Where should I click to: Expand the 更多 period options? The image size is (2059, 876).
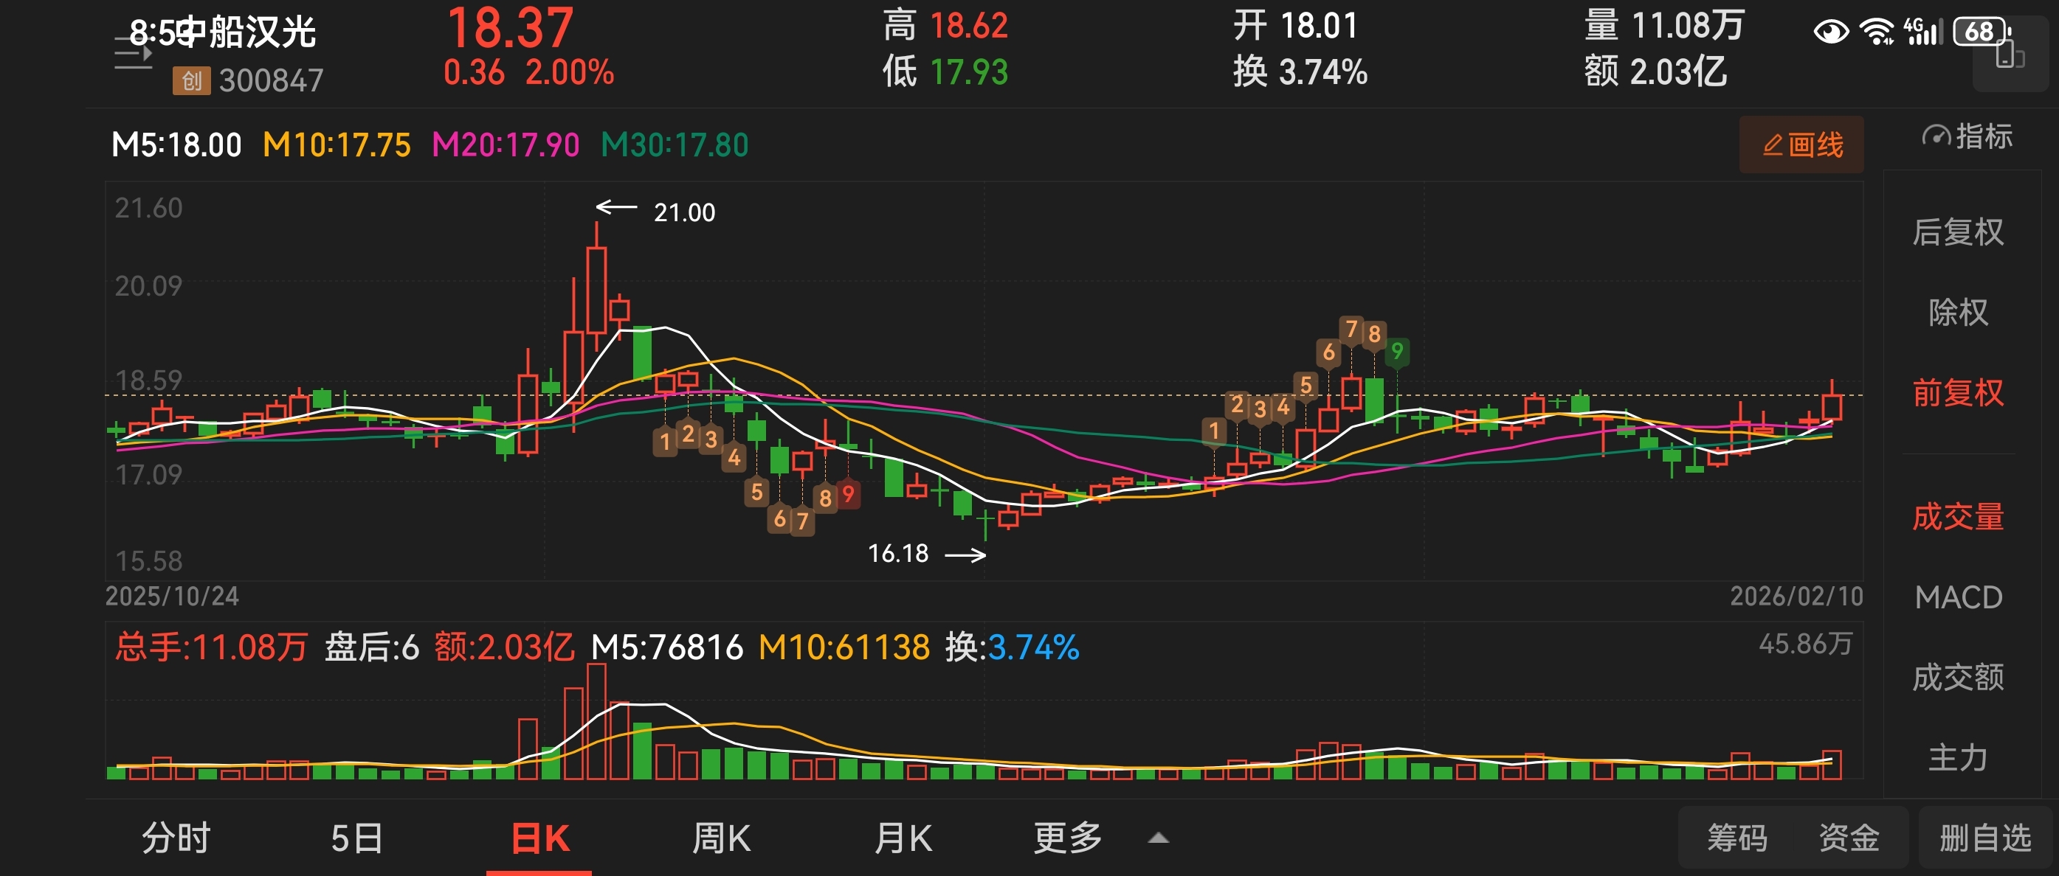pos(1068,838)
